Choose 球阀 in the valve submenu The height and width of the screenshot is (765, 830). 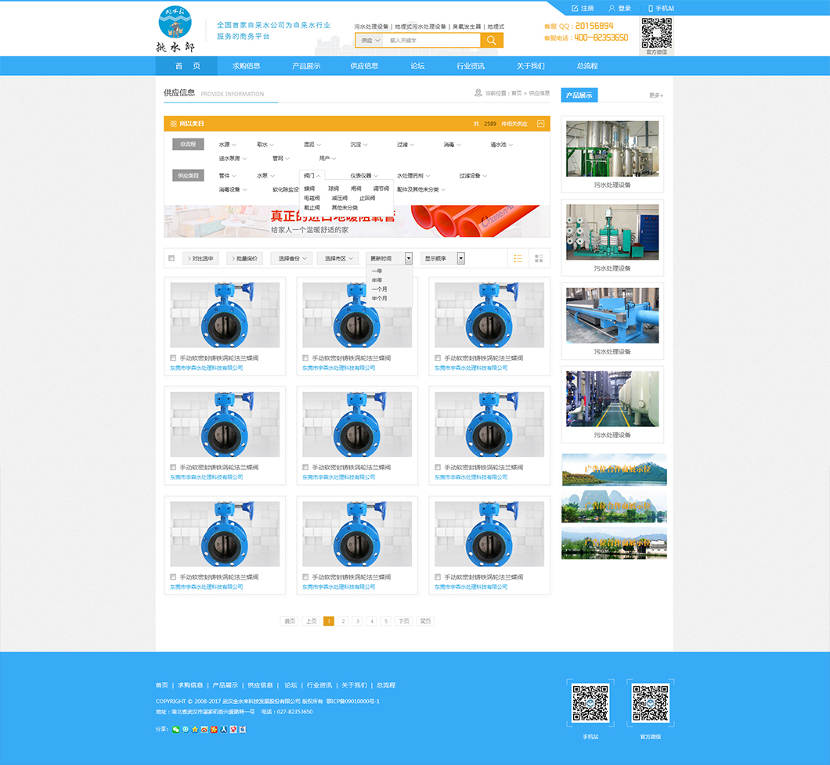point(334,189)
